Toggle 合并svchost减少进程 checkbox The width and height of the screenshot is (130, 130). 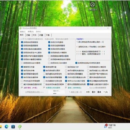tap(66, 81)
